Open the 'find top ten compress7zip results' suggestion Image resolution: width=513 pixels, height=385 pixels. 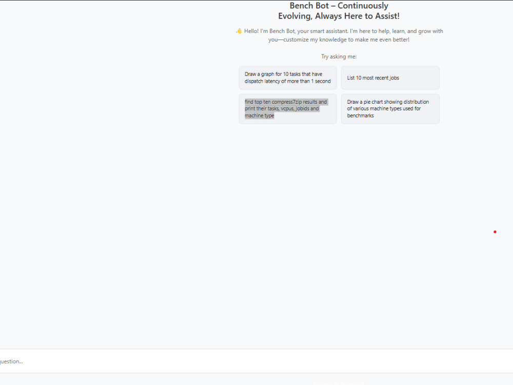click(287, 108)
